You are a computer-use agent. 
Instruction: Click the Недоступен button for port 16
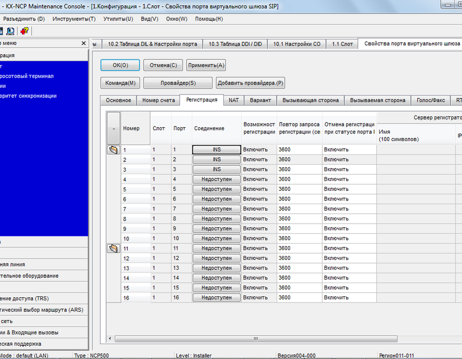pyautogui.click(x=217, y=298)
